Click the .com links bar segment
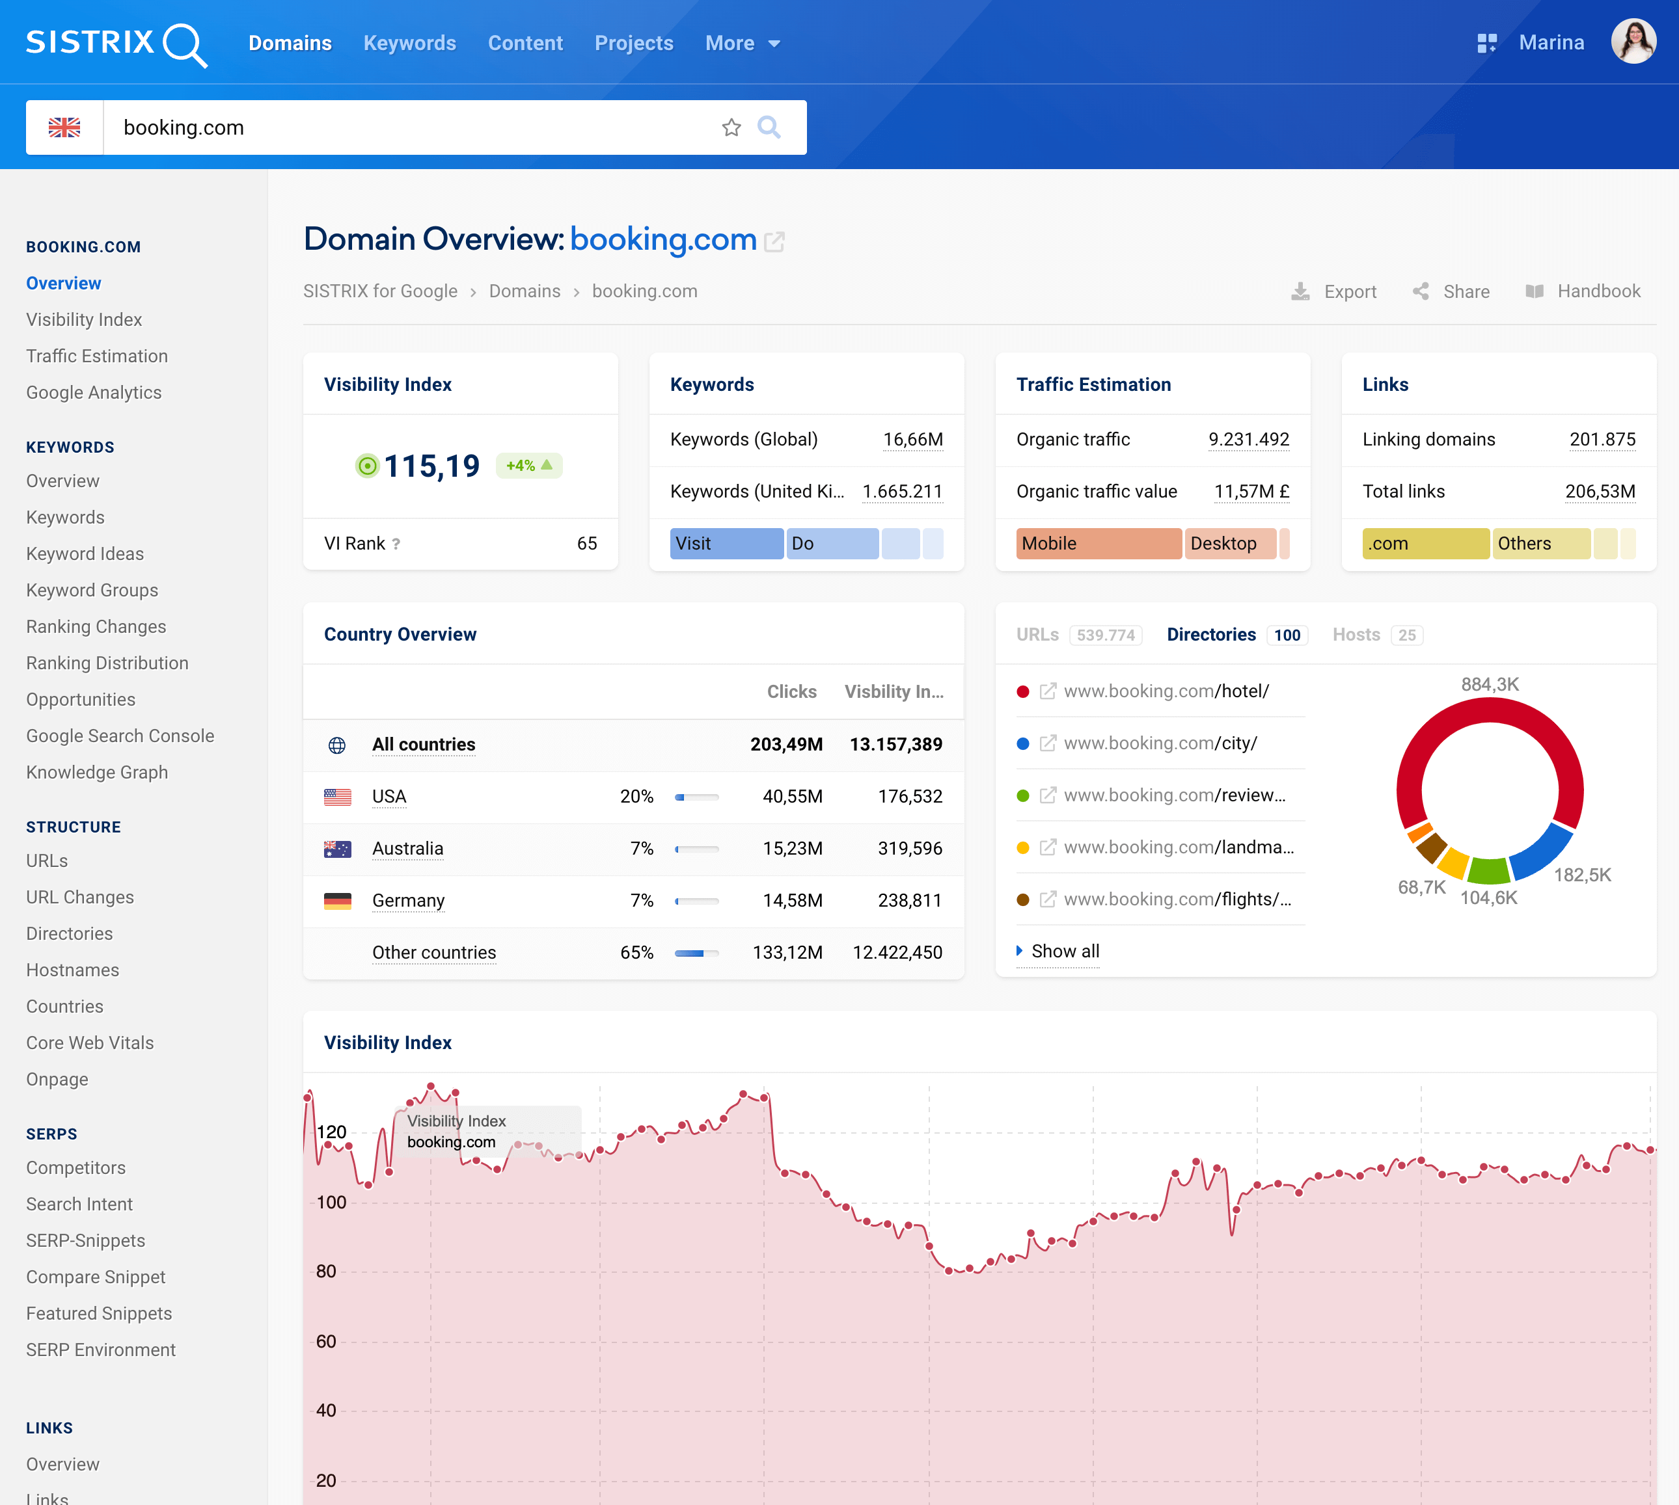The image size is (1679, 1505). coord(1426,544)
